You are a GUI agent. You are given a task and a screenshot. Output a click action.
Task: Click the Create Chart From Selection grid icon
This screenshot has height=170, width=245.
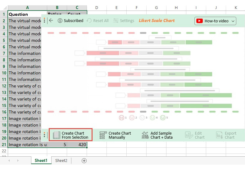[x=57, y=135]
